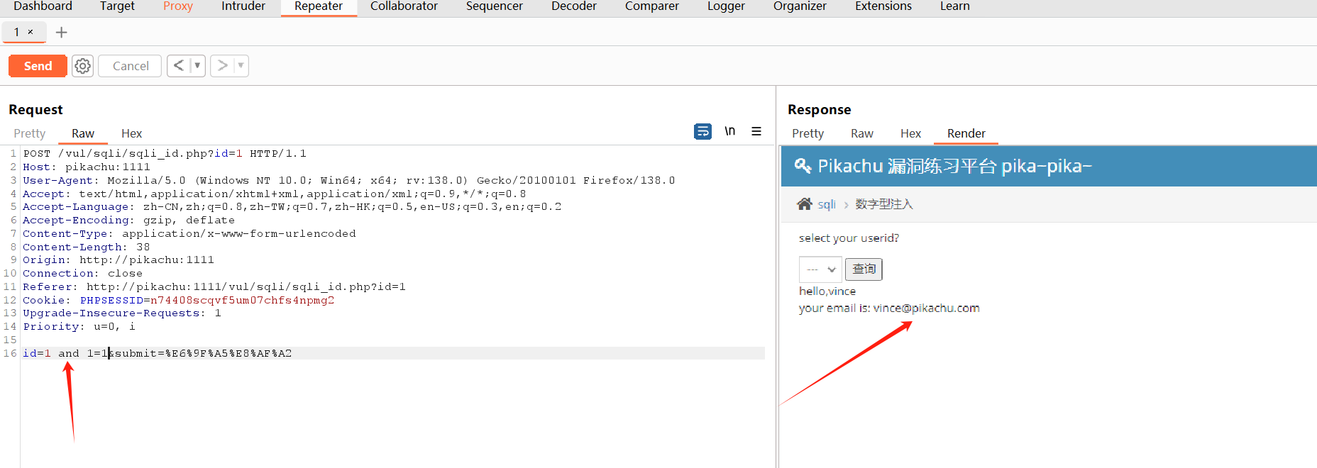Screen dimensions: 1317x468
Task: Select the Repeater tab
Action: tap(319, 6)
